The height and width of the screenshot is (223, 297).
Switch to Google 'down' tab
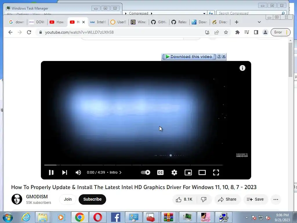click(17, 22)
